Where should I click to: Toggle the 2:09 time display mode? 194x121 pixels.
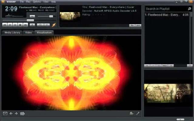(11, 9)
